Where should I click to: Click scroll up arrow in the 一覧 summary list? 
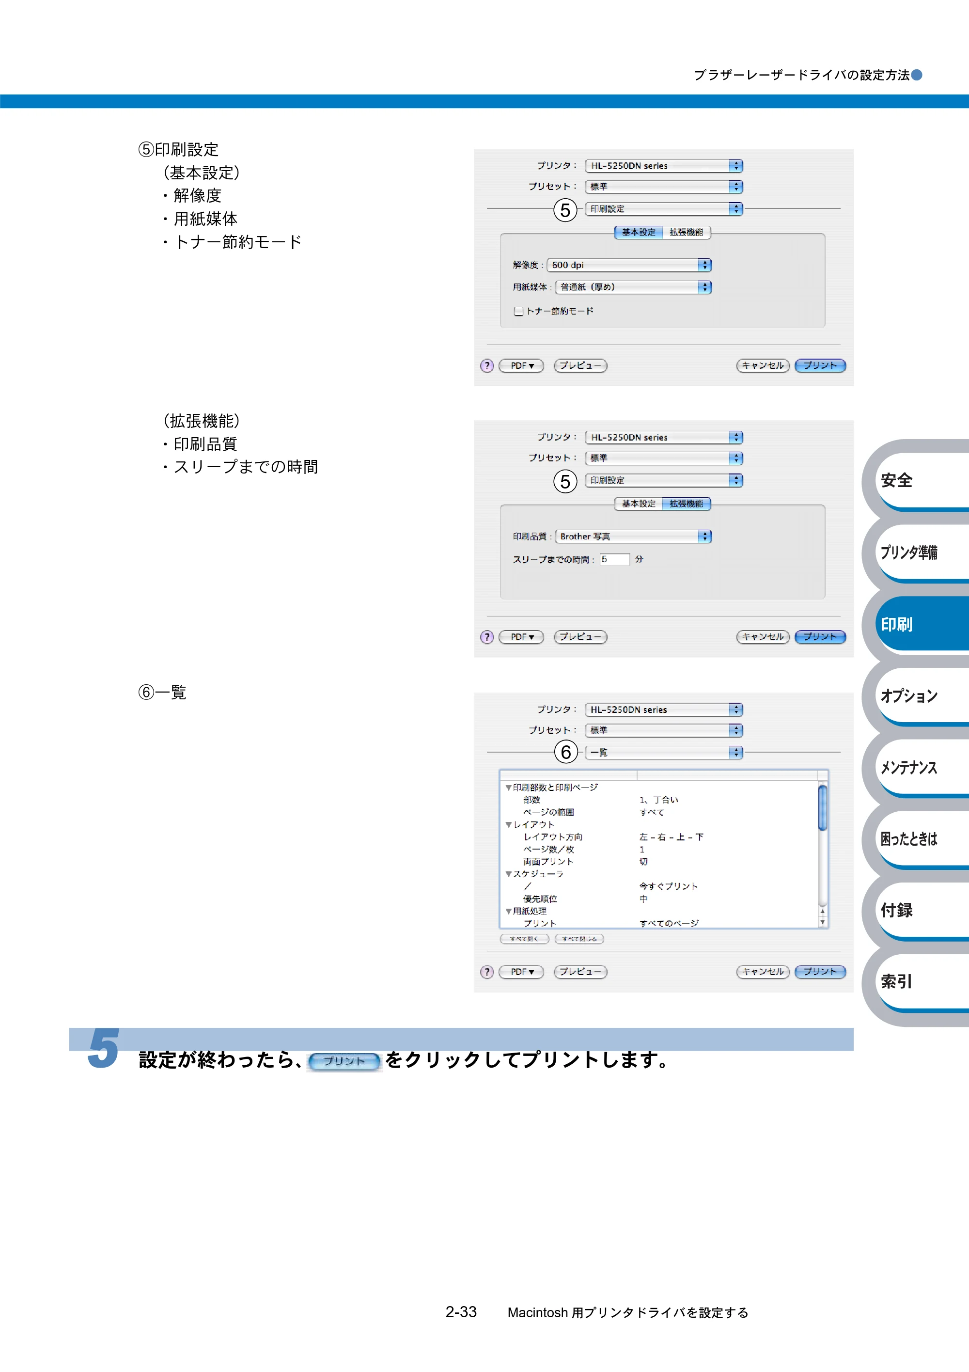823,912
